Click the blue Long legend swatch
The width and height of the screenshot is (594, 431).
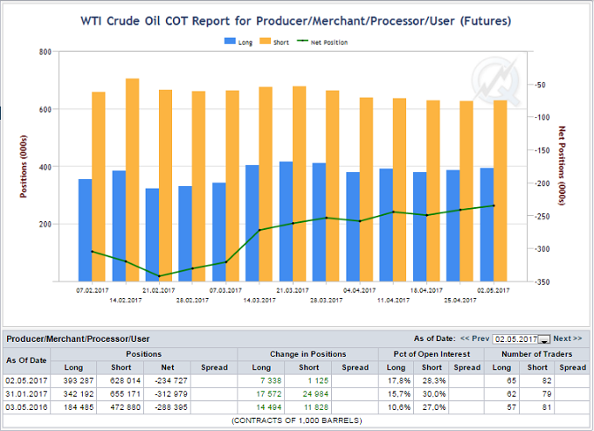[x=229, y=41]
